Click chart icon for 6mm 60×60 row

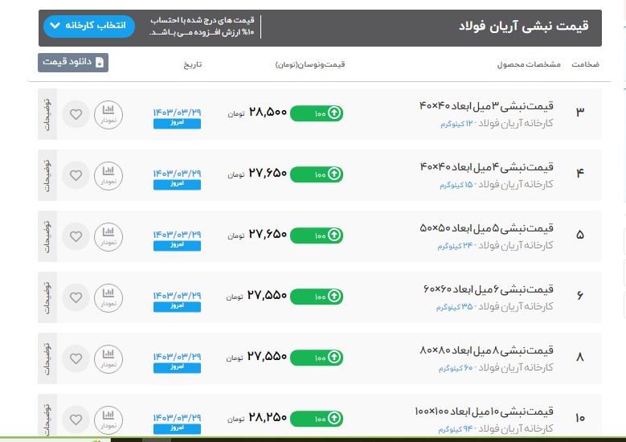pyautogui.click(x=109, y=297)
